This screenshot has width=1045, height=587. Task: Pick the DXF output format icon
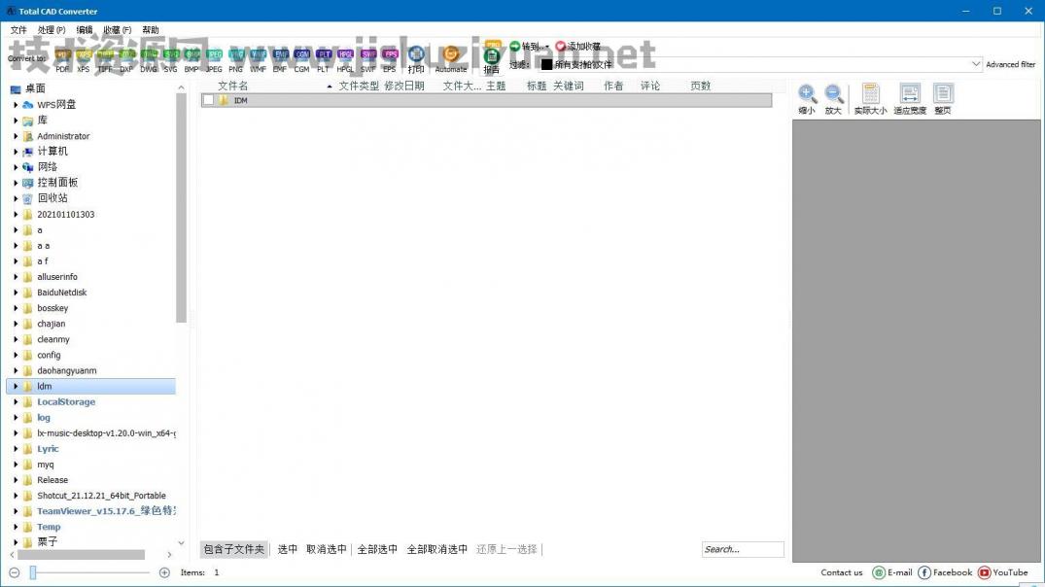[x=126, y=59]
